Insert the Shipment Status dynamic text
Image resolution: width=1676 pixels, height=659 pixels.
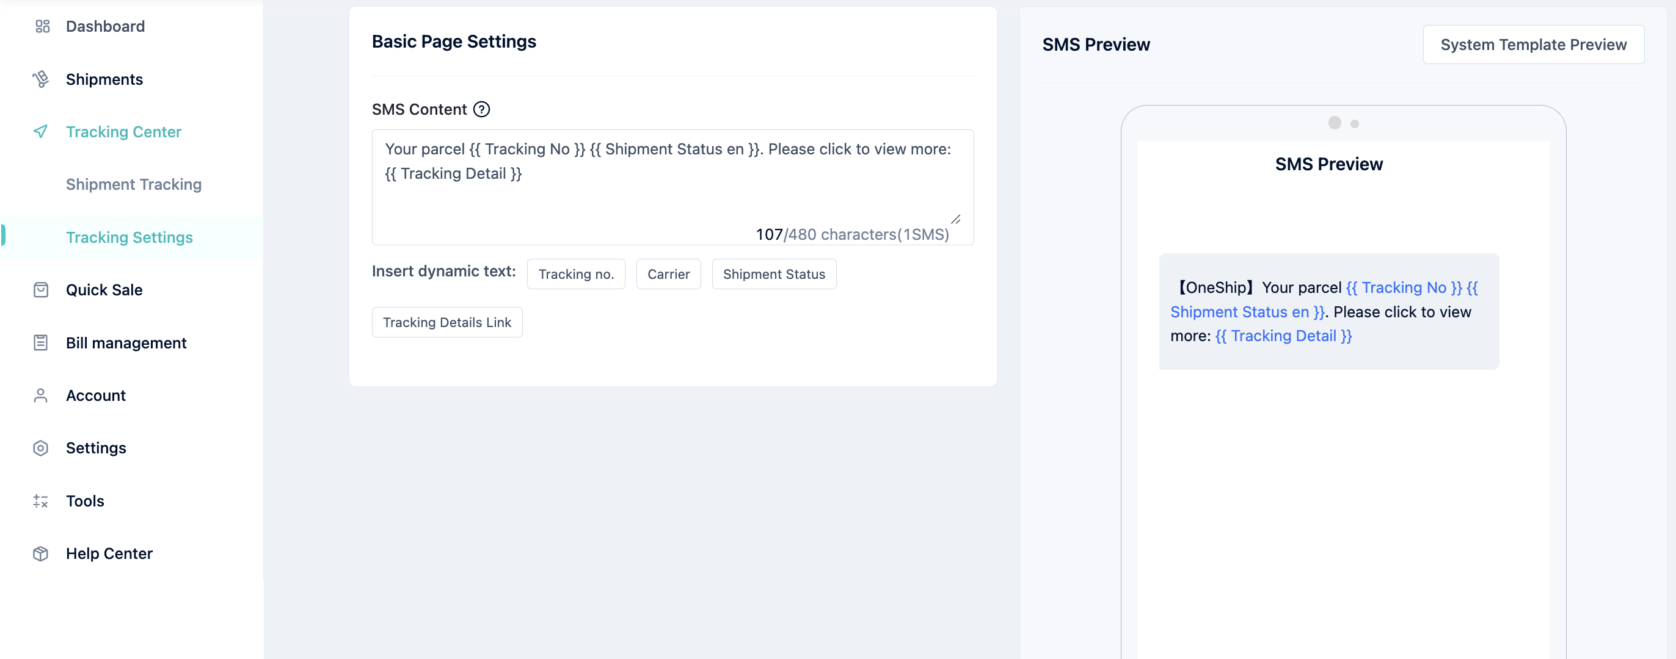pyautogui.click(x=774, y=274)
